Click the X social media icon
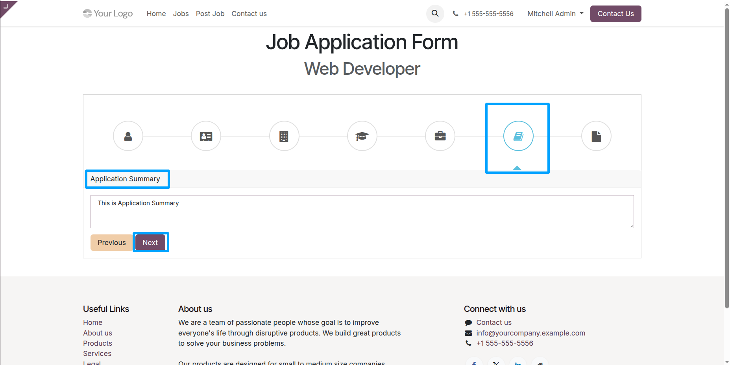The image size is (730, 365). [x=496, y=362]
